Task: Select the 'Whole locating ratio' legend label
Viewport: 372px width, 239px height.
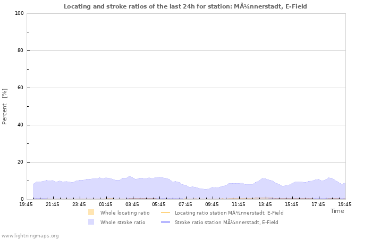Action: click(125, 212)
